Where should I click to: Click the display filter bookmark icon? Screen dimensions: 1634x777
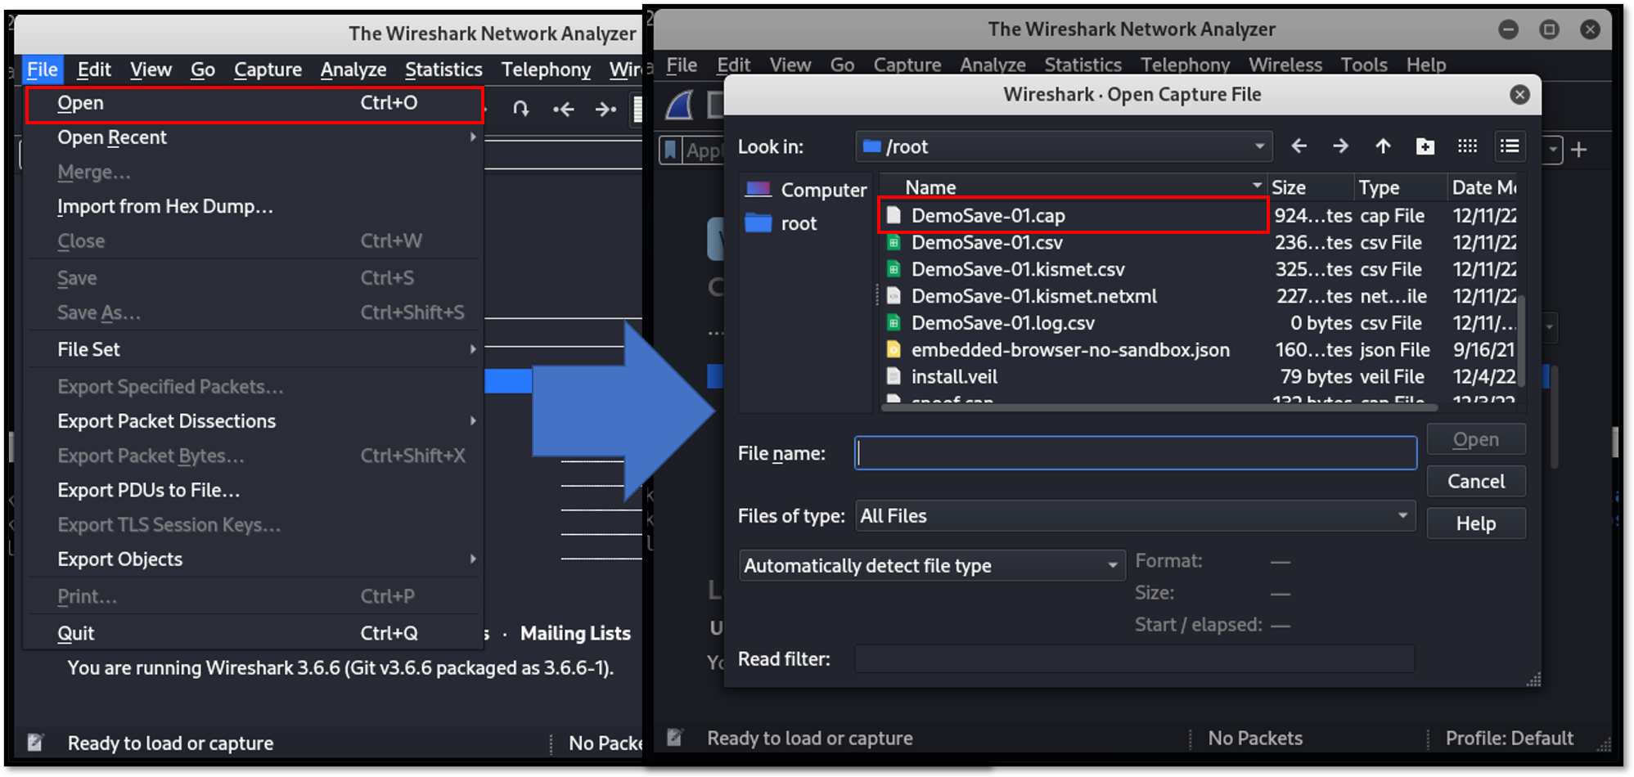point(671,150)
